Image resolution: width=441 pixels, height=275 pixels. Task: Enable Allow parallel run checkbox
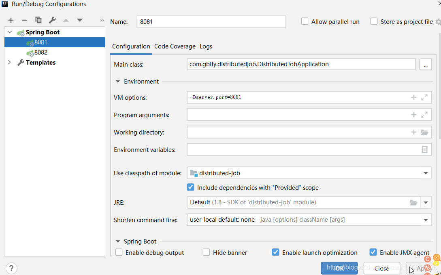click(x=305, y=21)
